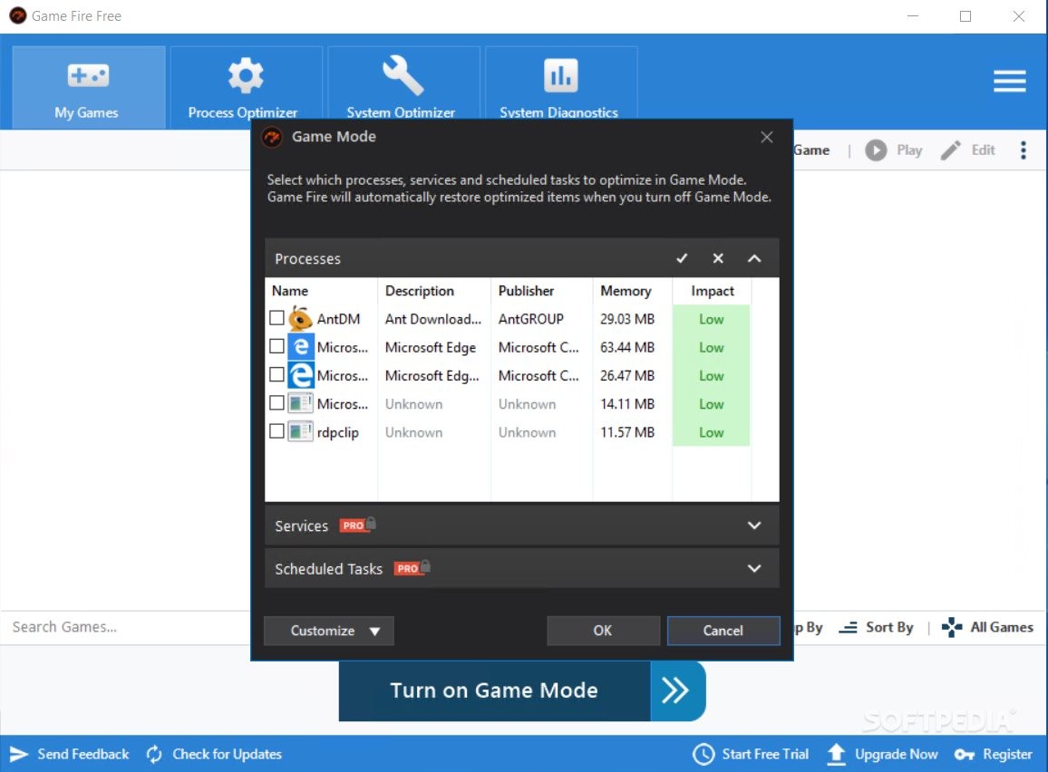The height and width of the screenshot is (772, 1048).
Task: Click the Play game button
Action: 894,150
